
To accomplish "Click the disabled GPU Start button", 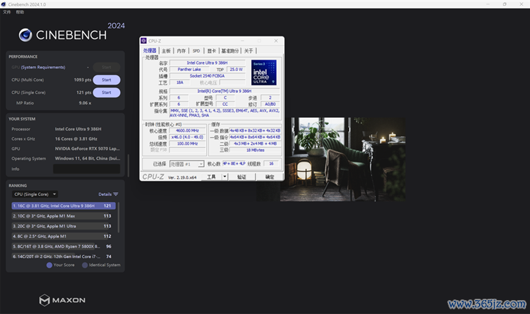I will [107, 68].
